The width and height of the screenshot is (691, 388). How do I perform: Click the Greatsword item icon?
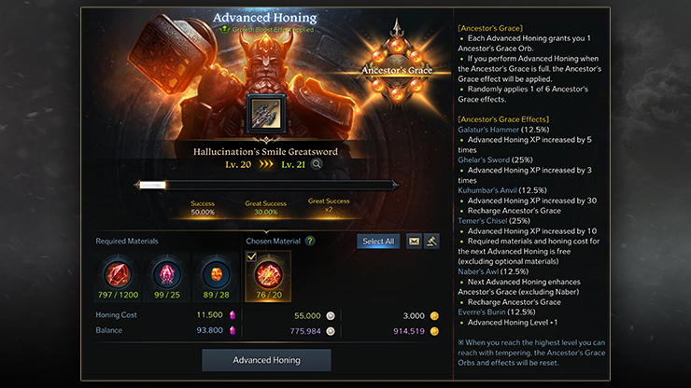pyautogui.click(x=266, y=114)
